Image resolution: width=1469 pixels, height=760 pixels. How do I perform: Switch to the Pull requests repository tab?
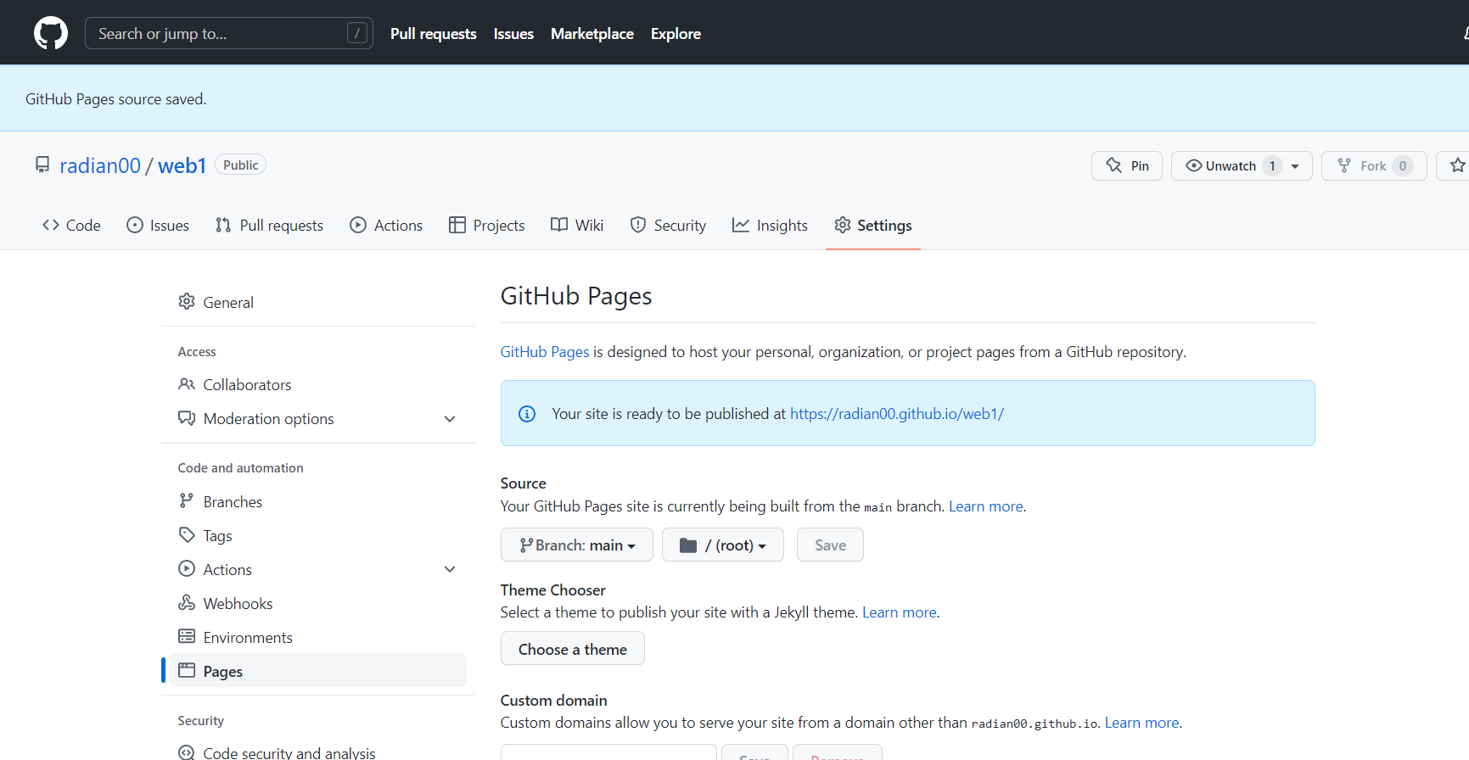269,225
